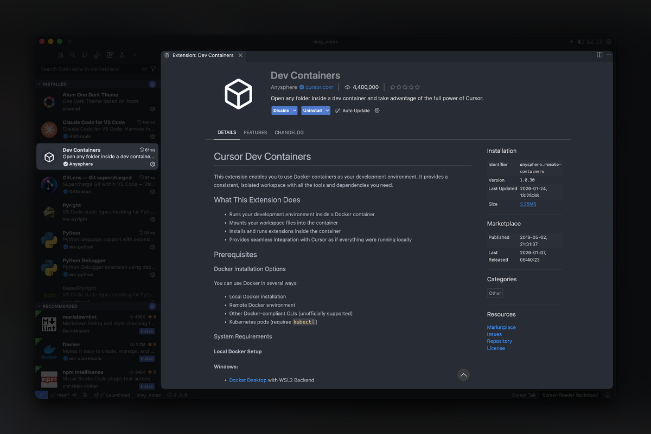Screen dimensions: 651x434
Task: Toggle the secondary sidebar layout icon
Action: 599,42
